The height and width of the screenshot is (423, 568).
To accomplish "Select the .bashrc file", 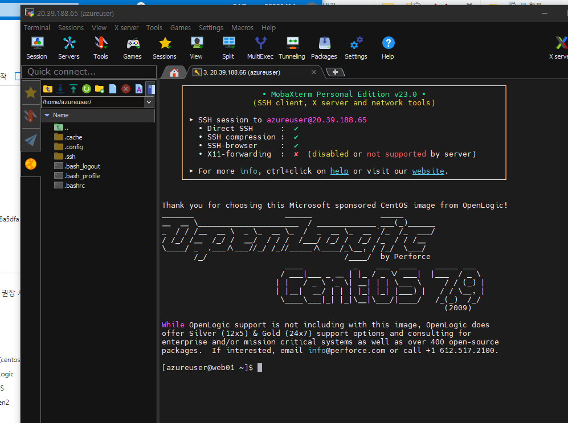I will (70, 186).
